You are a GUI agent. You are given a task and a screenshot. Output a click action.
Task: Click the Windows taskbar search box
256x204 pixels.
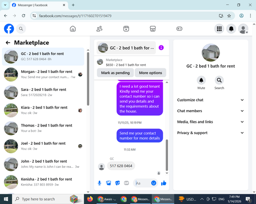coord(48,199)
